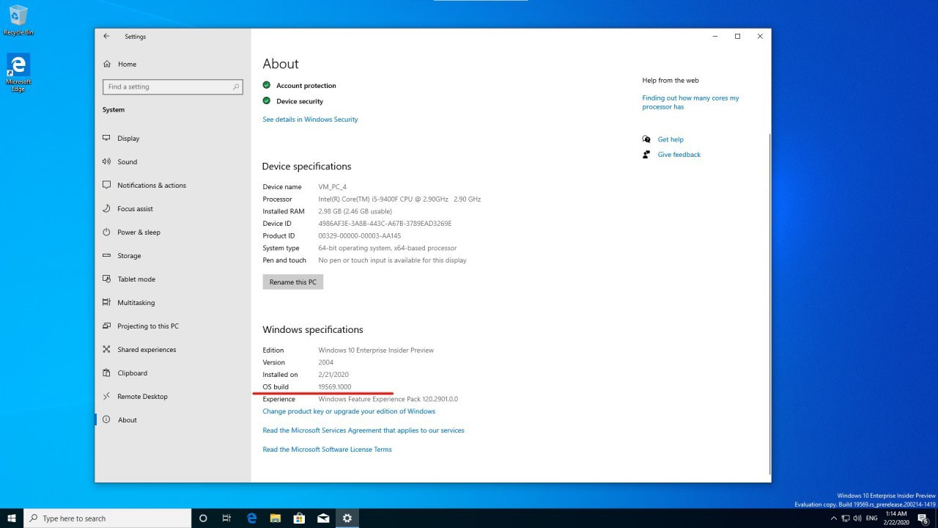Viewport: 938px width, 528px height.
Task: Open Display settings
Action: (x=128, y=138)
